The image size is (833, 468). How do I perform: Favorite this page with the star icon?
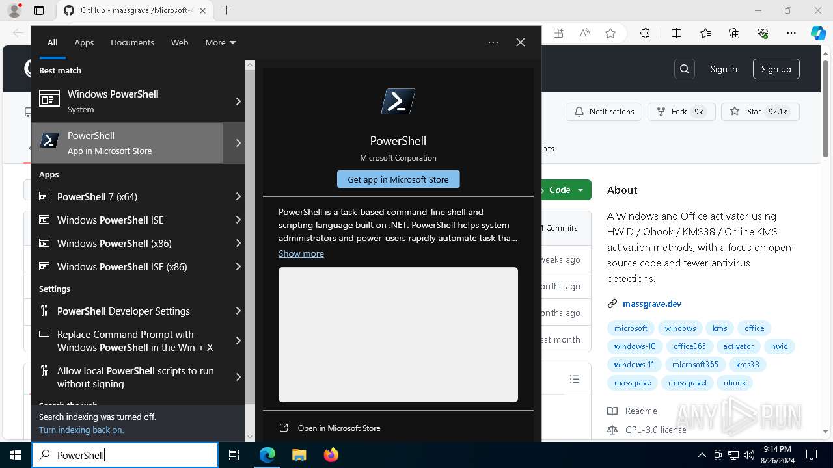(x=610, y=34)
